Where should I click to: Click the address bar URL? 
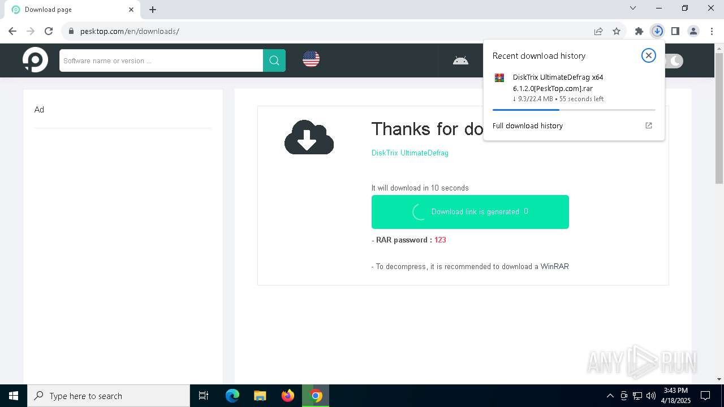130,31
